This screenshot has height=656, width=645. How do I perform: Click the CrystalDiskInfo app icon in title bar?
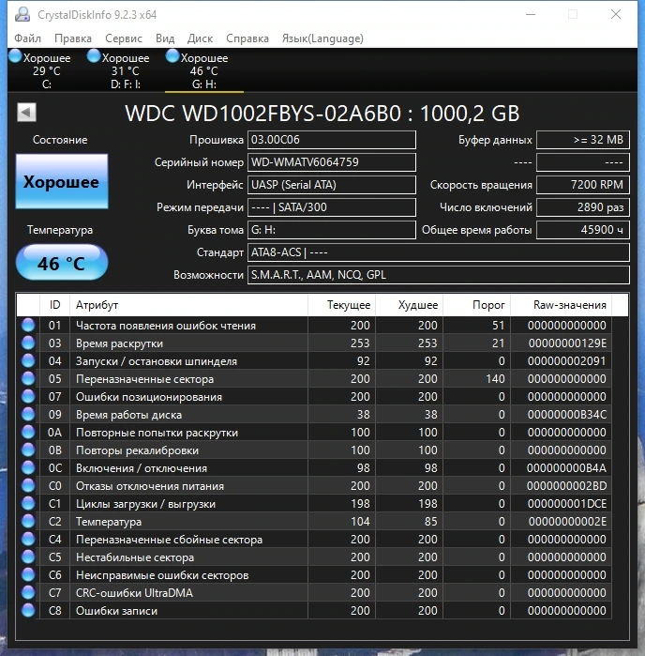(22, 14)
